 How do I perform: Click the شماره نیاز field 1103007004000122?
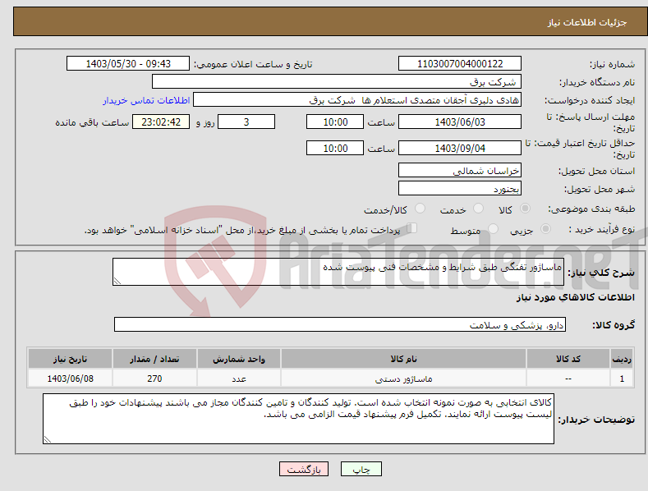click(460, 64)
